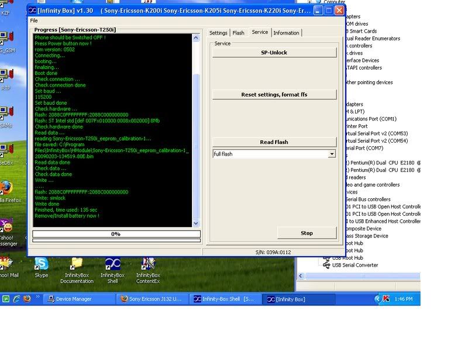Select the Yahoo! Mail desktop icon
This screenshot has width=468, height=351.
7,268
